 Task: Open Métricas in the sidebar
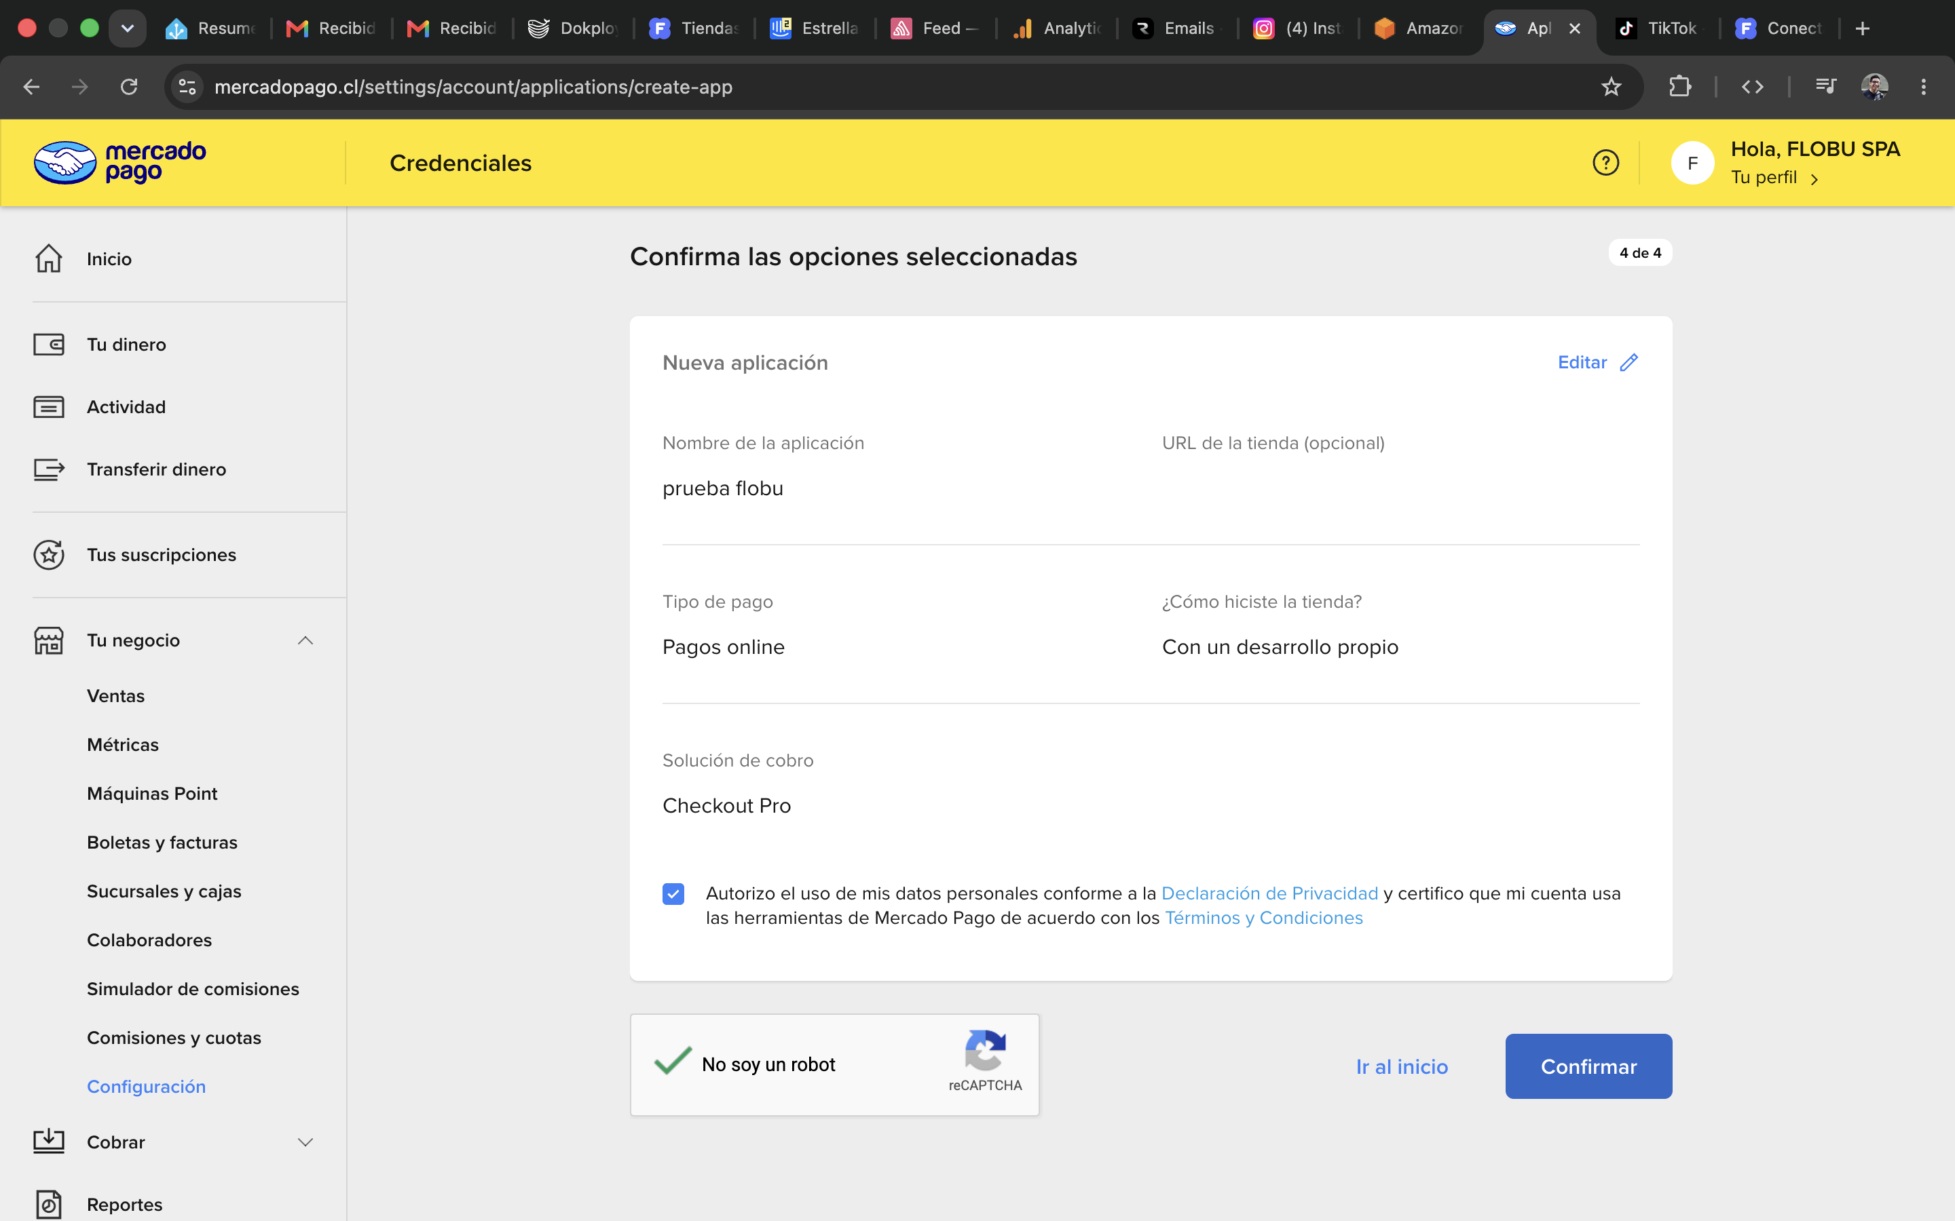(x=123, y=745)
